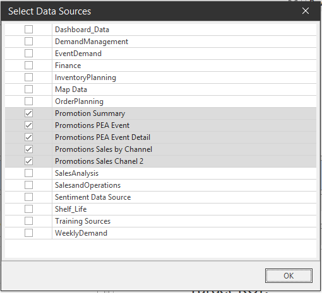Close the Select Data Sources dialog
This screenshot has height=293, width=322.
(306, 11)
